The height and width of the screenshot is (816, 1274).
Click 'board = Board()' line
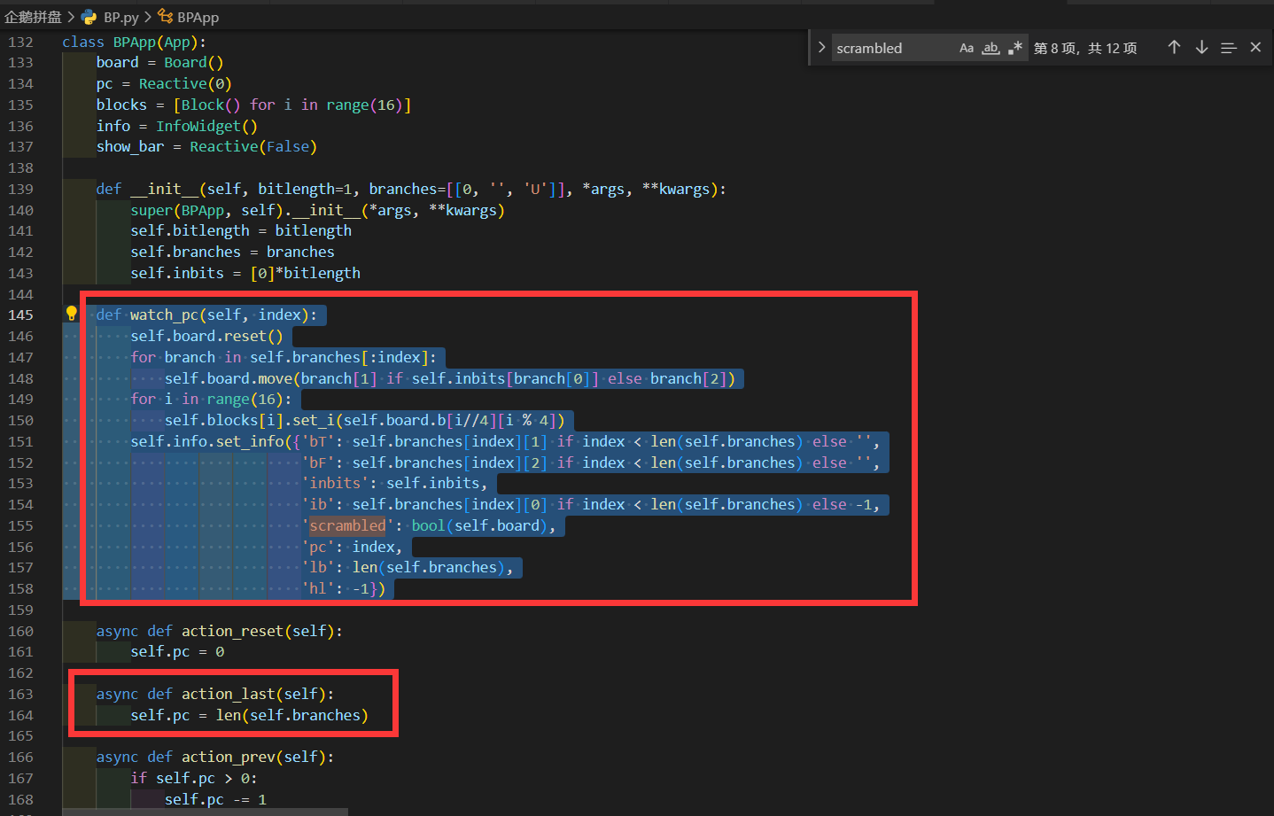click(159, 62)
